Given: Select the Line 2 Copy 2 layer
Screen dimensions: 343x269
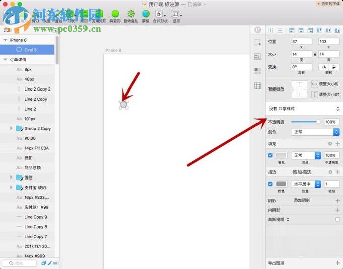Looking at the screenshot, I should coord(27,89).
